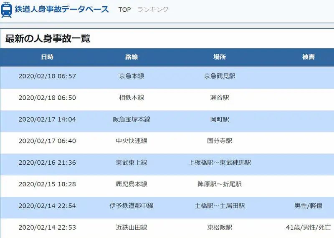Open the 鹿児島本線 line entry
The height and width of the screenshot is (238, 334).
[x=132, y=184]
